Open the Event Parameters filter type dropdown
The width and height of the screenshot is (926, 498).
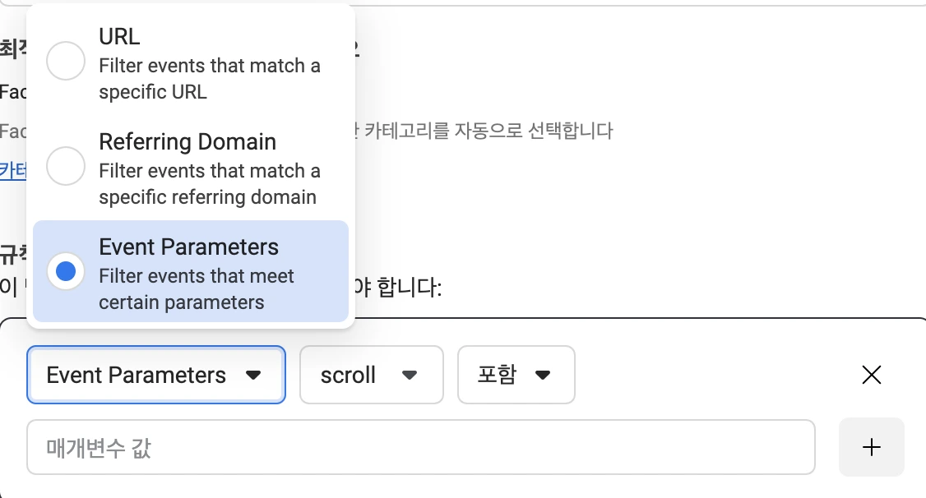pos(155,376)
